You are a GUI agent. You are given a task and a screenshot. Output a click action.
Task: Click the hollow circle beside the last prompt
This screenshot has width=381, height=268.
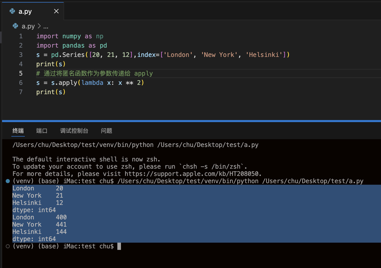click(8, 246)
